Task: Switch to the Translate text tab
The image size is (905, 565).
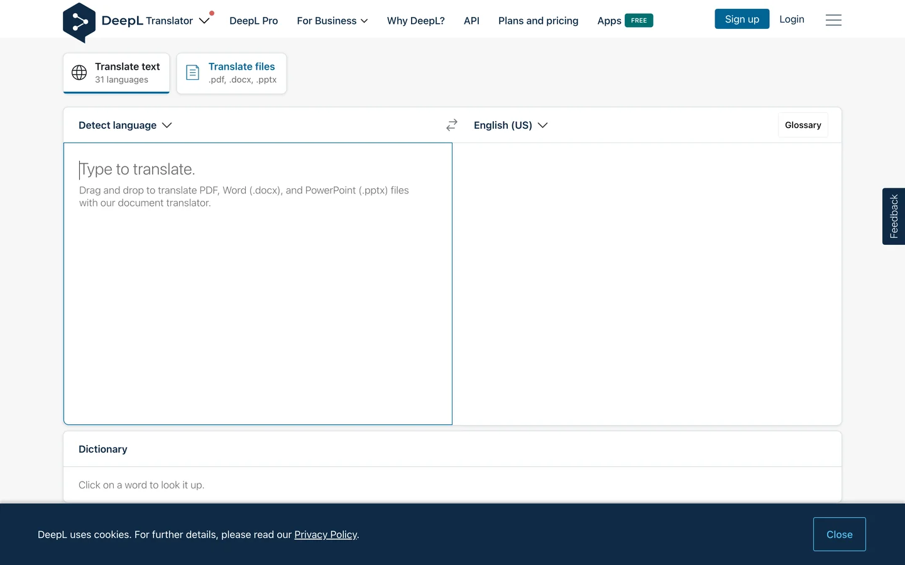Action: pos(116,73)
